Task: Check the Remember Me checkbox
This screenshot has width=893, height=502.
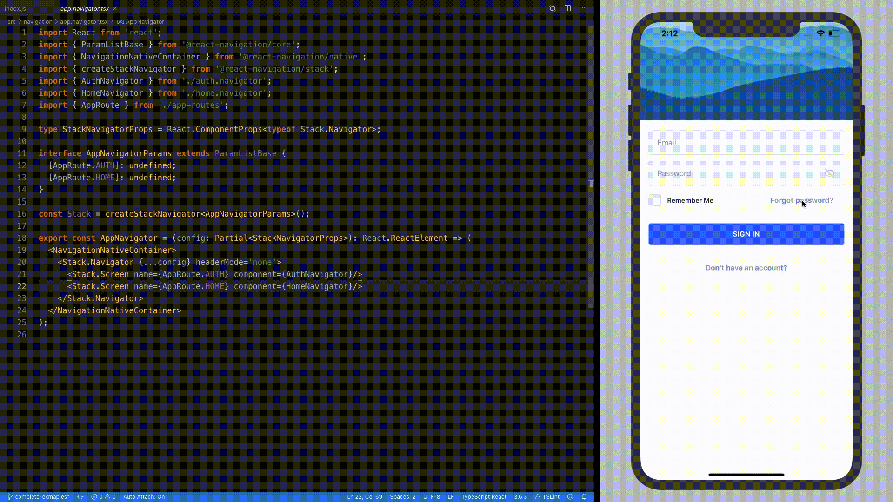Action: 655,200
